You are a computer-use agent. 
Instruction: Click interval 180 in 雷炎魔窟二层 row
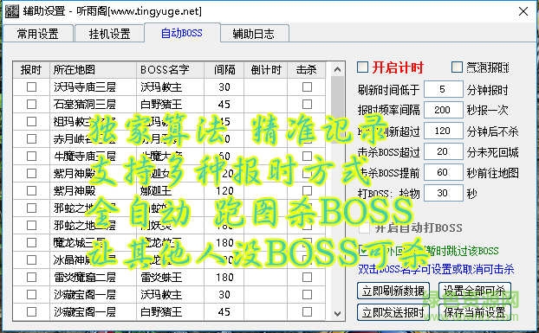tap(224, 277)
